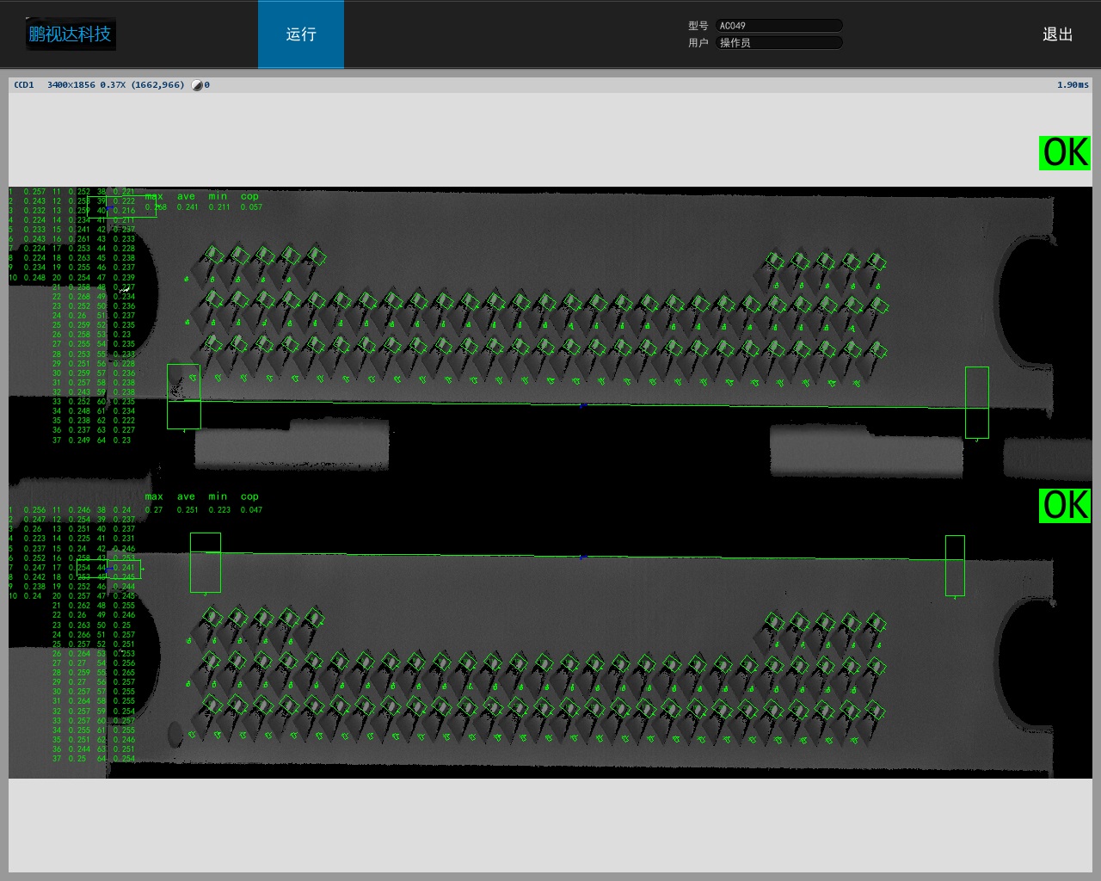
Task: Click the grayscale sphere icon beside CCD1 coordinates
Action: [x=197, y=85]
